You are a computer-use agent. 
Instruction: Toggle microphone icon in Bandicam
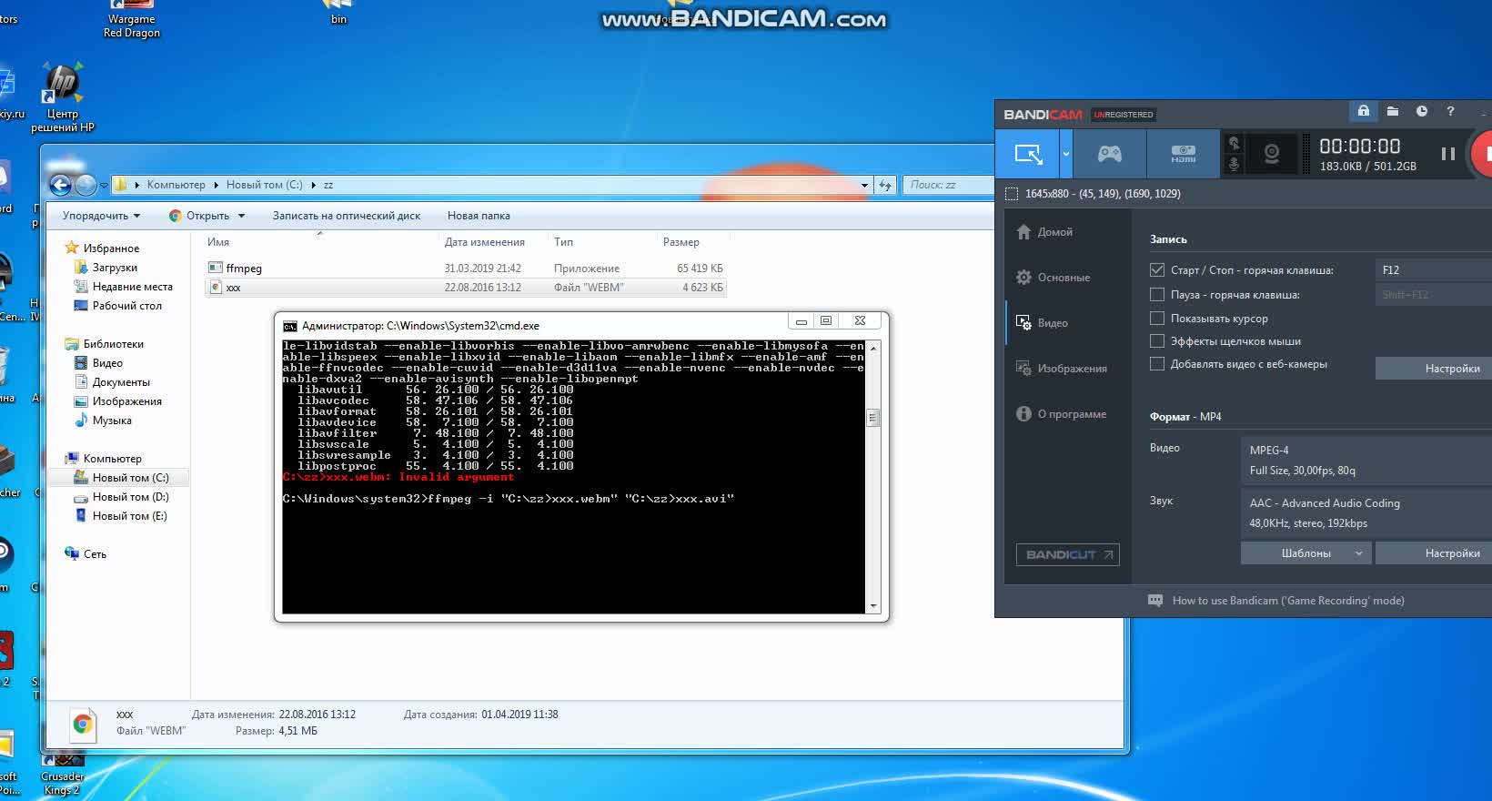point(1234,164)
